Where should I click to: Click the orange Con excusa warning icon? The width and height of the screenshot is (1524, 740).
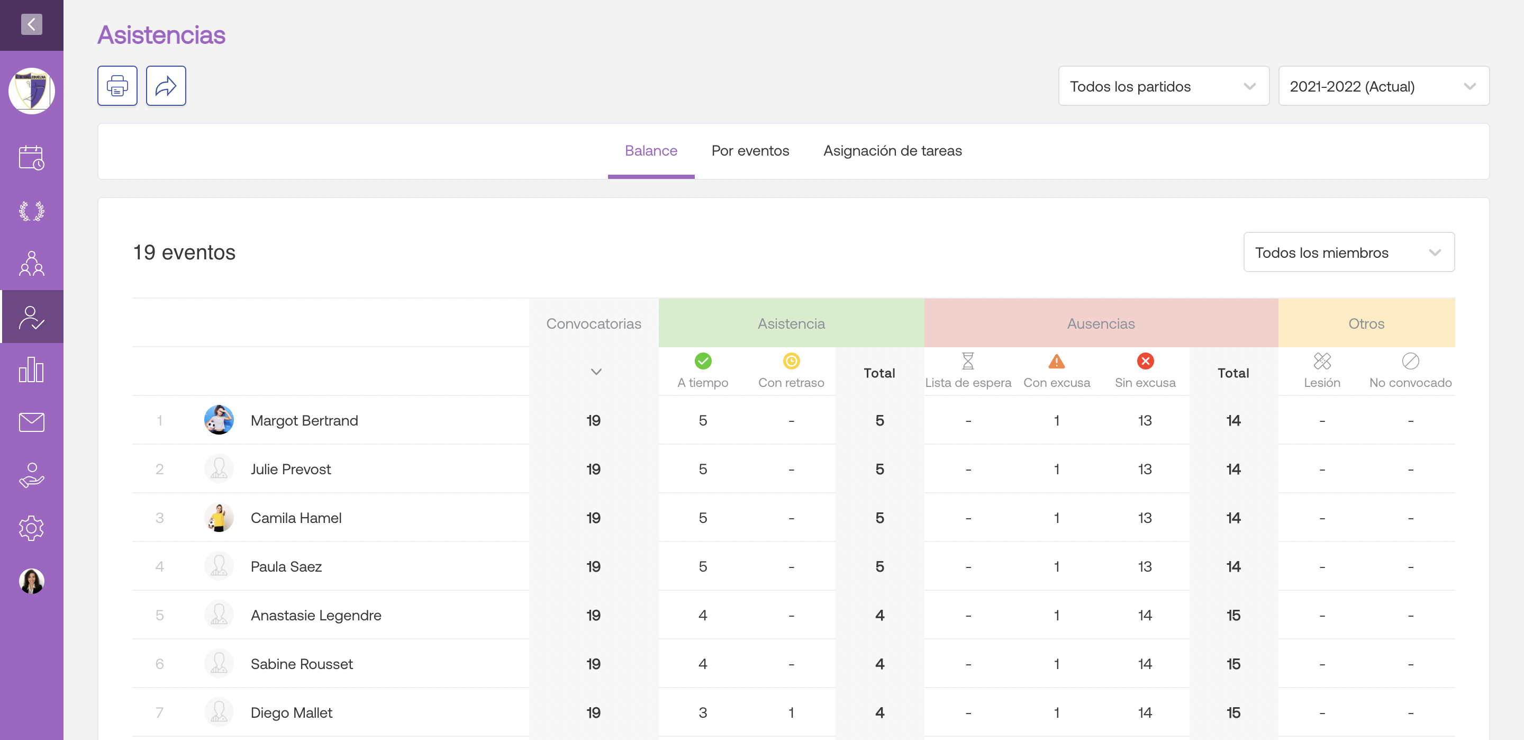tap(1057, 361)
